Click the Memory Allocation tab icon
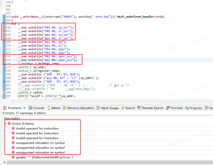 pyautogui.click(x=65, y=108)
